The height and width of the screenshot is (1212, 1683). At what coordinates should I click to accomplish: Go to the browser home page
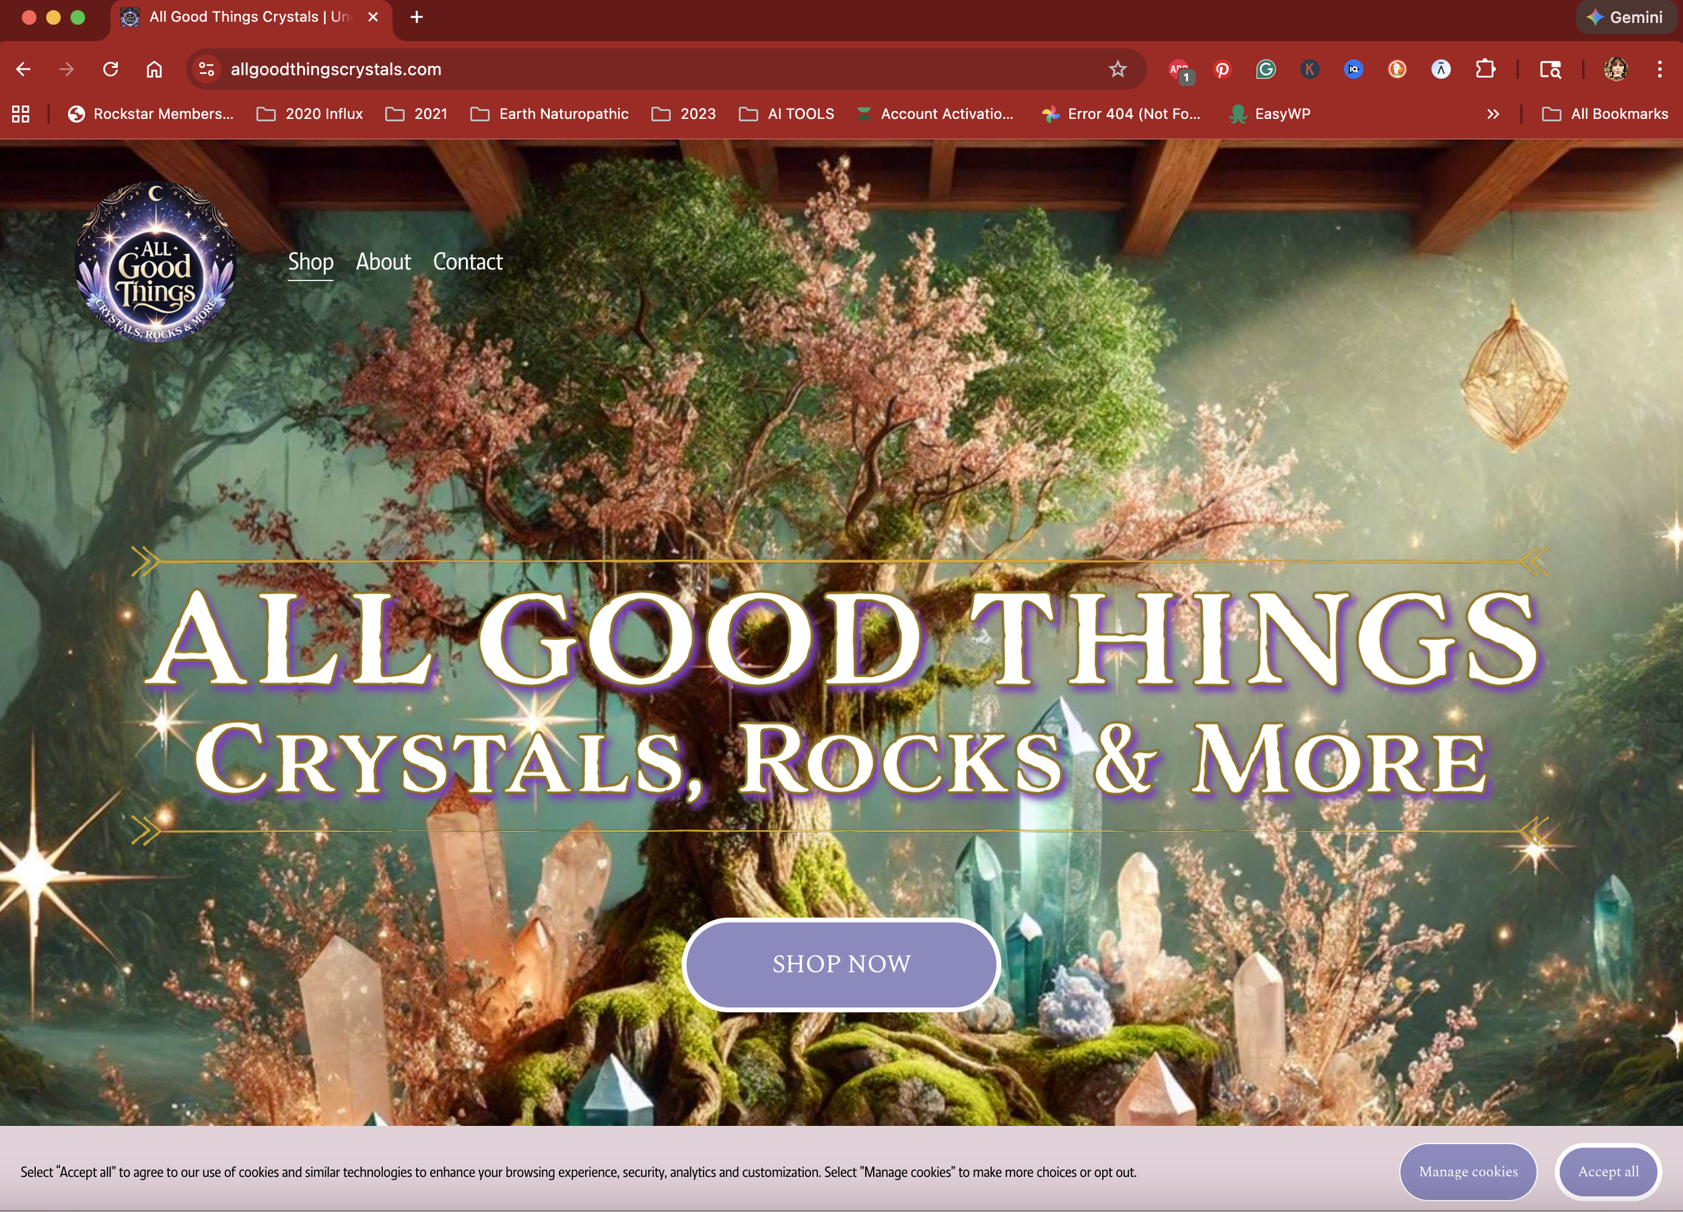[x=153, y=70]
